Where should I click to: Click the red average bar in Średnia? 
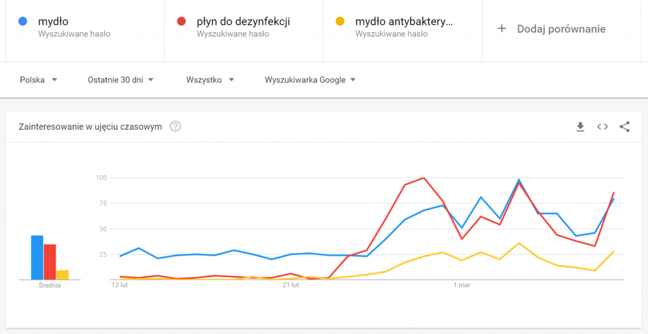(x=49, y=262)
